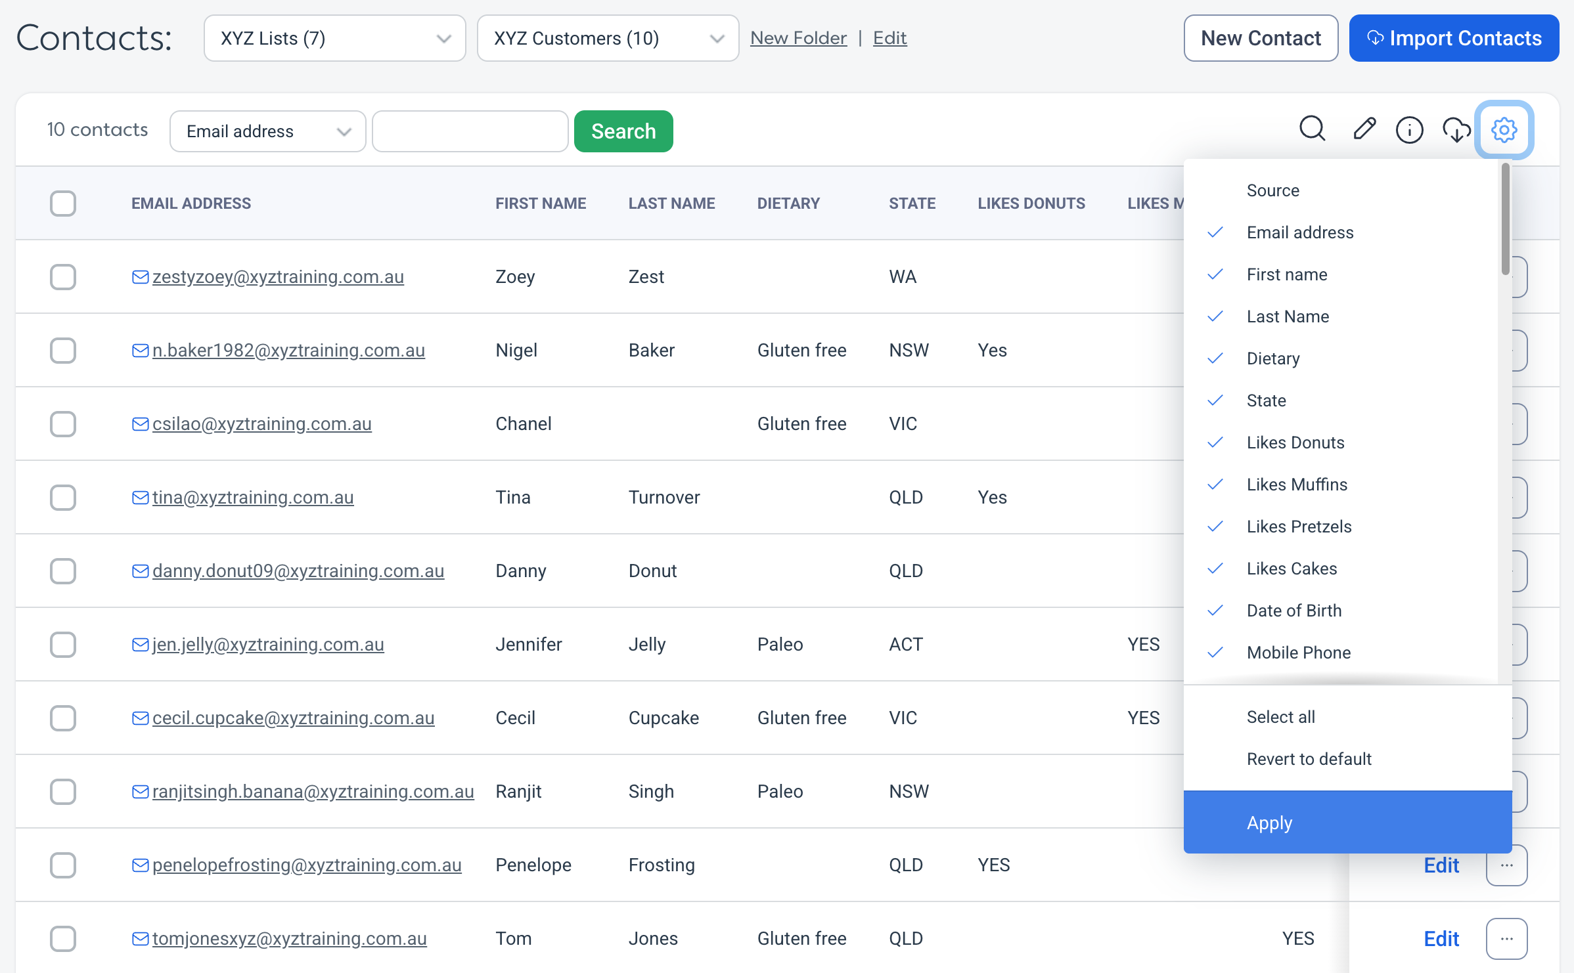
Task: Open the New Folder link
Action: click(798, 38)
